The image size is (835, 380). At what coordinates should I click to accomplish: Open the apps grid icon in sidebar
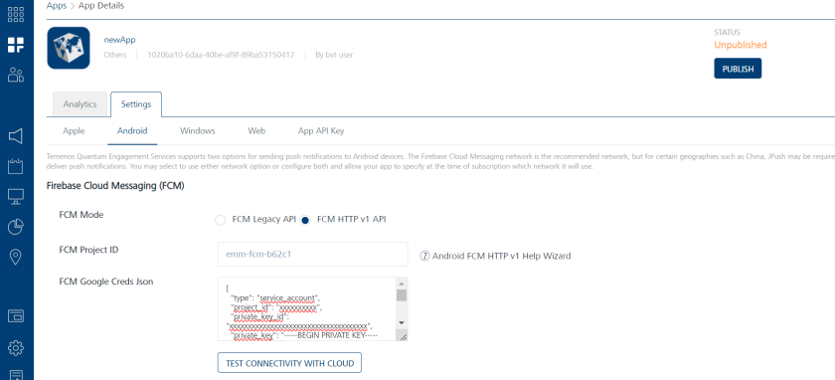coord(16,14)
